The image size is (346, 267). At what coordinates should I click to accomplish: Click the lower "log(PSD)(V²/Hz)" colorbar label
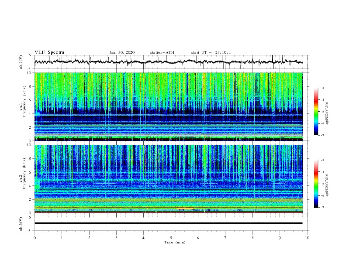[327, 186]
